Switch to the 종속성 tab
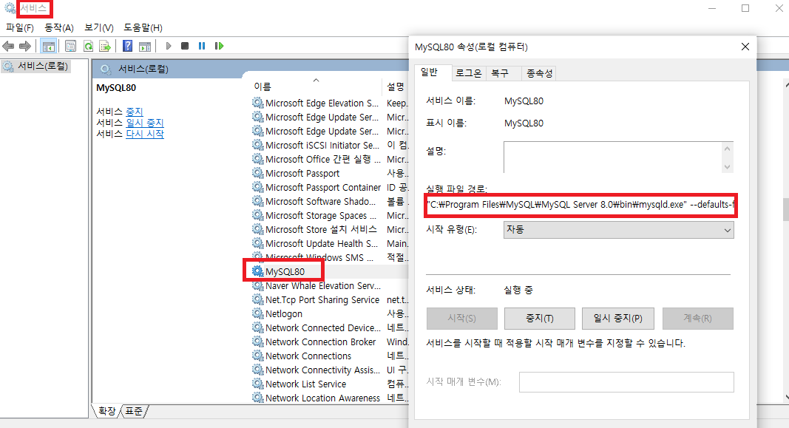Viewport: 789px width, 428px height. [x=539, y=73]
